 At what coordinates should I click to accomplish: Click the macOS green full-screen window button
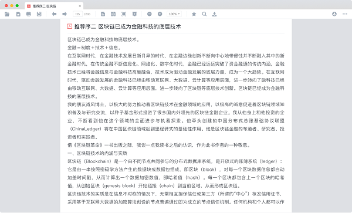tap(17, 6)
